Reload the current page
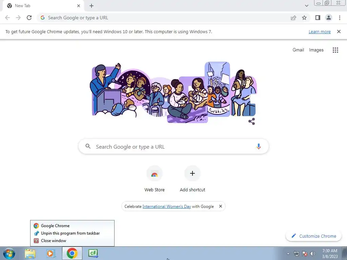This screenshot has width=347, height=260. [x=29, y=18]
